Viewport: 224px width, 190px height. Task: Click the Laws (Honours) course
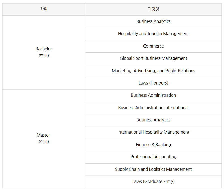pyautogui.click(x=153, y=83)
